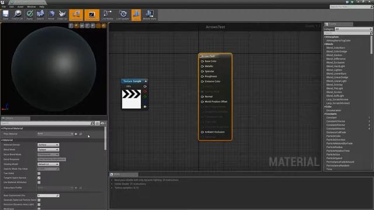The image size is (374, 210).
Task: Click the Base Color input pin
Action: click(202, 61)
